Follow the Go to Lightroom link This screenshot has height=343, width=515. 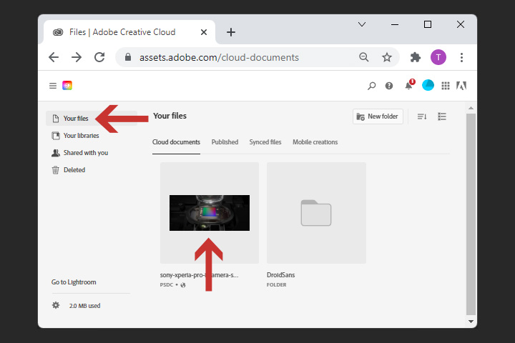pos(74,282)
